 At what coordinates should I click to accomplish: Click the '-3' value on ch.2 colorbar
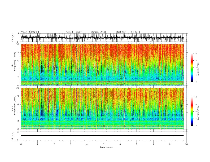point(195,97)
